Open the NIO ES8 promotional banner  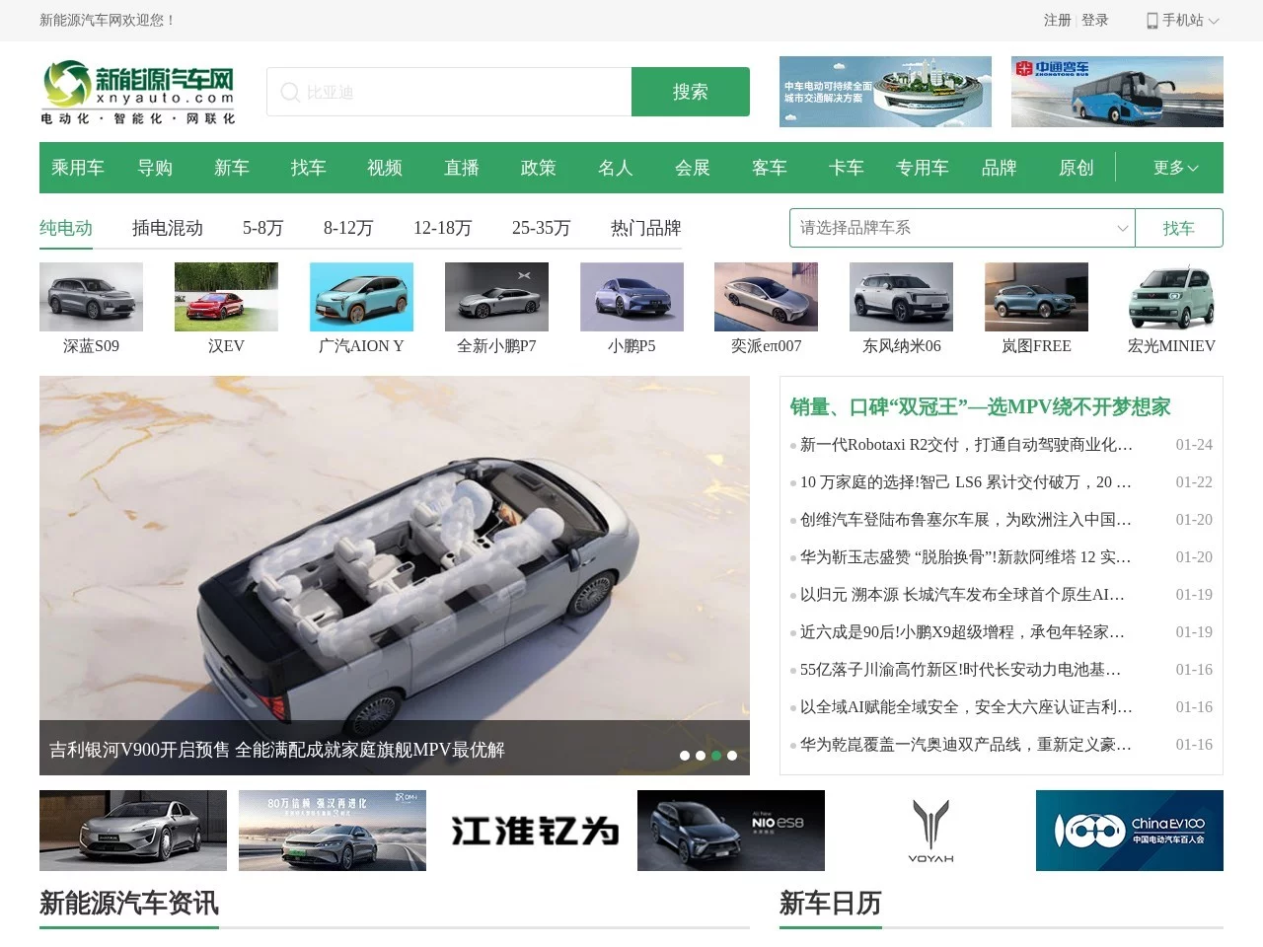[731, 830]
